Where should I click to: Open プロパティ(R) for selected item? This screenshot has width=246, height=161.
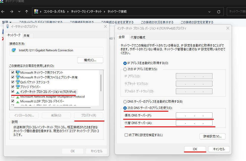[x=89, y=115]
